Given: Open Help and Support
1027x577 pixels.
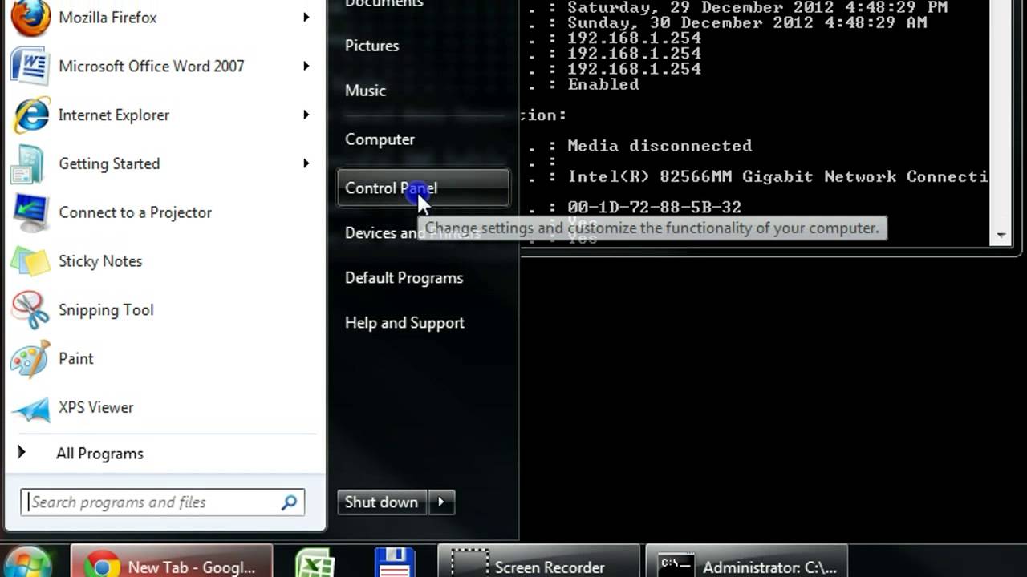Looking at the screenshot, I should pos(404,323).
